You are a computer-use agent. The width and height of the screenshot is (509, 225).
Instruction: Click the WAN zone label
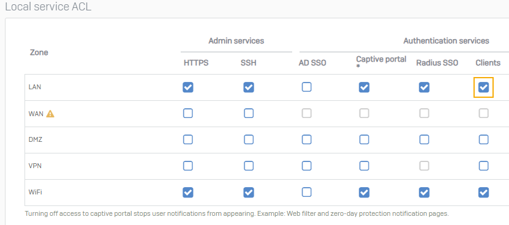36,114
